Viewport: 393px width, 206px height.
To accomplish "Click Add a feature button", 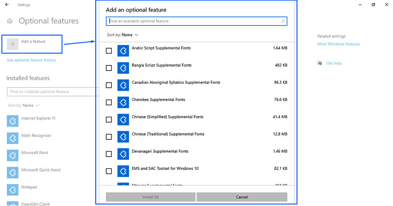I will pyautogui.click(x=32, y=44).
